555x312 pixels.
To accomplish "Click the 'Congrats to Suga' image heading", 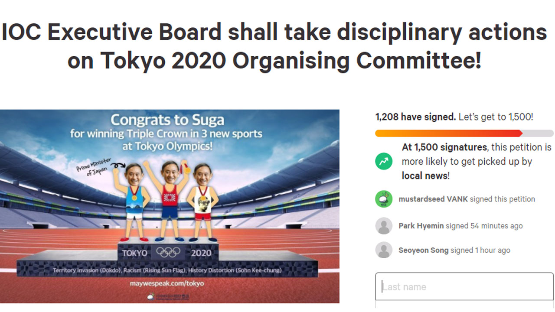I will click(x=167, y=120).
